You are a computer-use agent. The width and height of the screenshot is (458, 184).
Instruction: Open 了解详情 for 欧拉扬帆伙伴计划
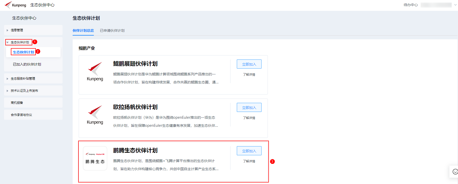pos(249,118)
